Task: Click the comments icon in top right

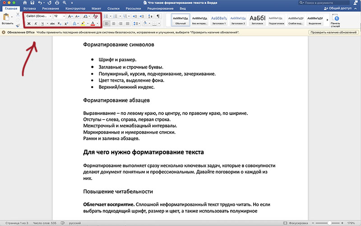Action: pyautogui.click(x=356, y=3)
